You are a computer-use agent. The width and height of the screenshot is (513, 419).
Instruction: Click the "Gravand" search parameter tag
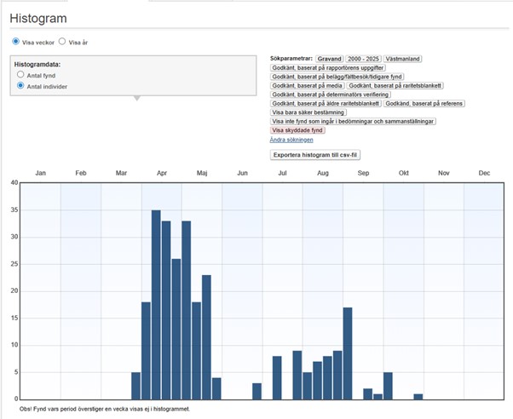pos(329,58)
